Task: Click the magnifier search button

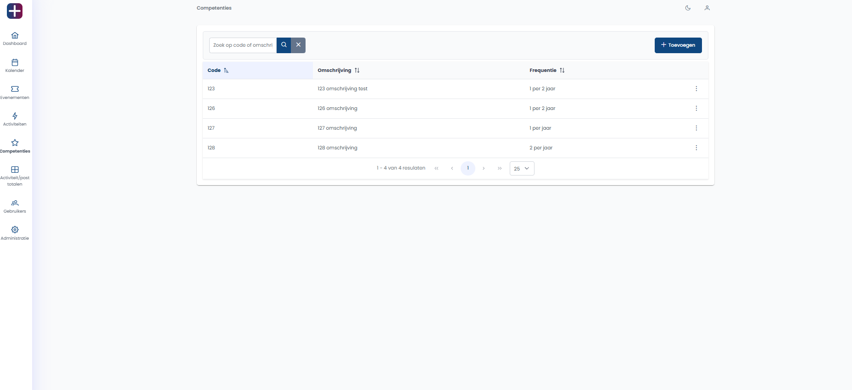Action: click(284, 45)
